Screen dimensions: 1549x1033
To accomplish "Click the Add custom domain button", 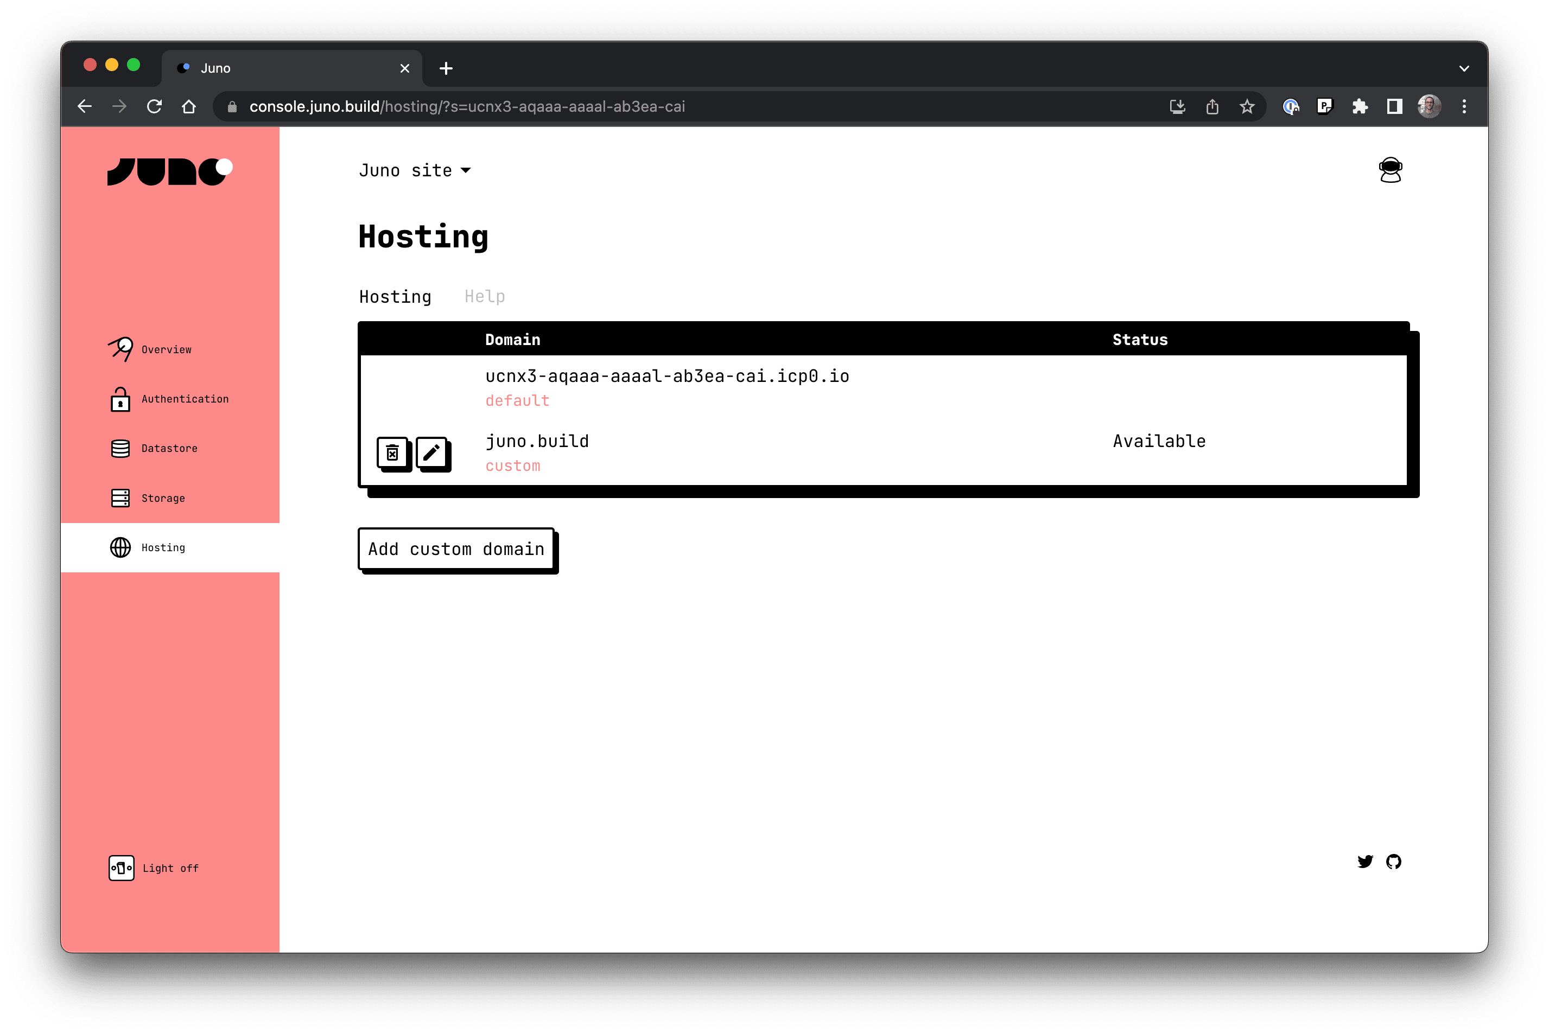I will click(456, 550).
